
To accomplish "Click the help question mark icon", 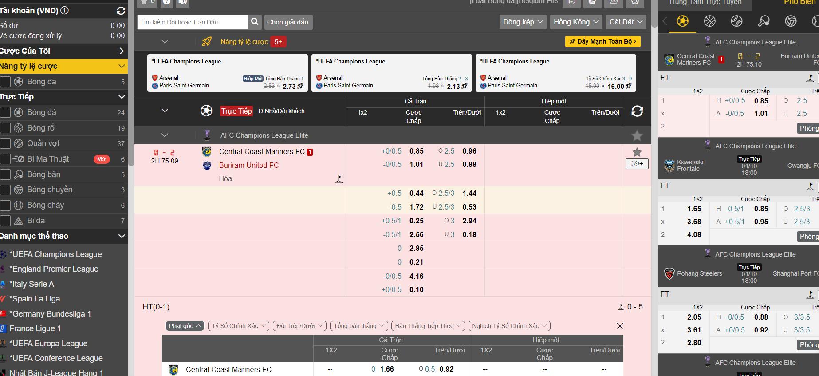I will 166,3.
